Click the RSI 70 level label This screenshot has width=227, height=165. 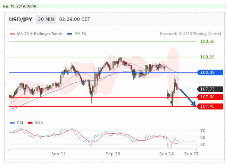203,131
